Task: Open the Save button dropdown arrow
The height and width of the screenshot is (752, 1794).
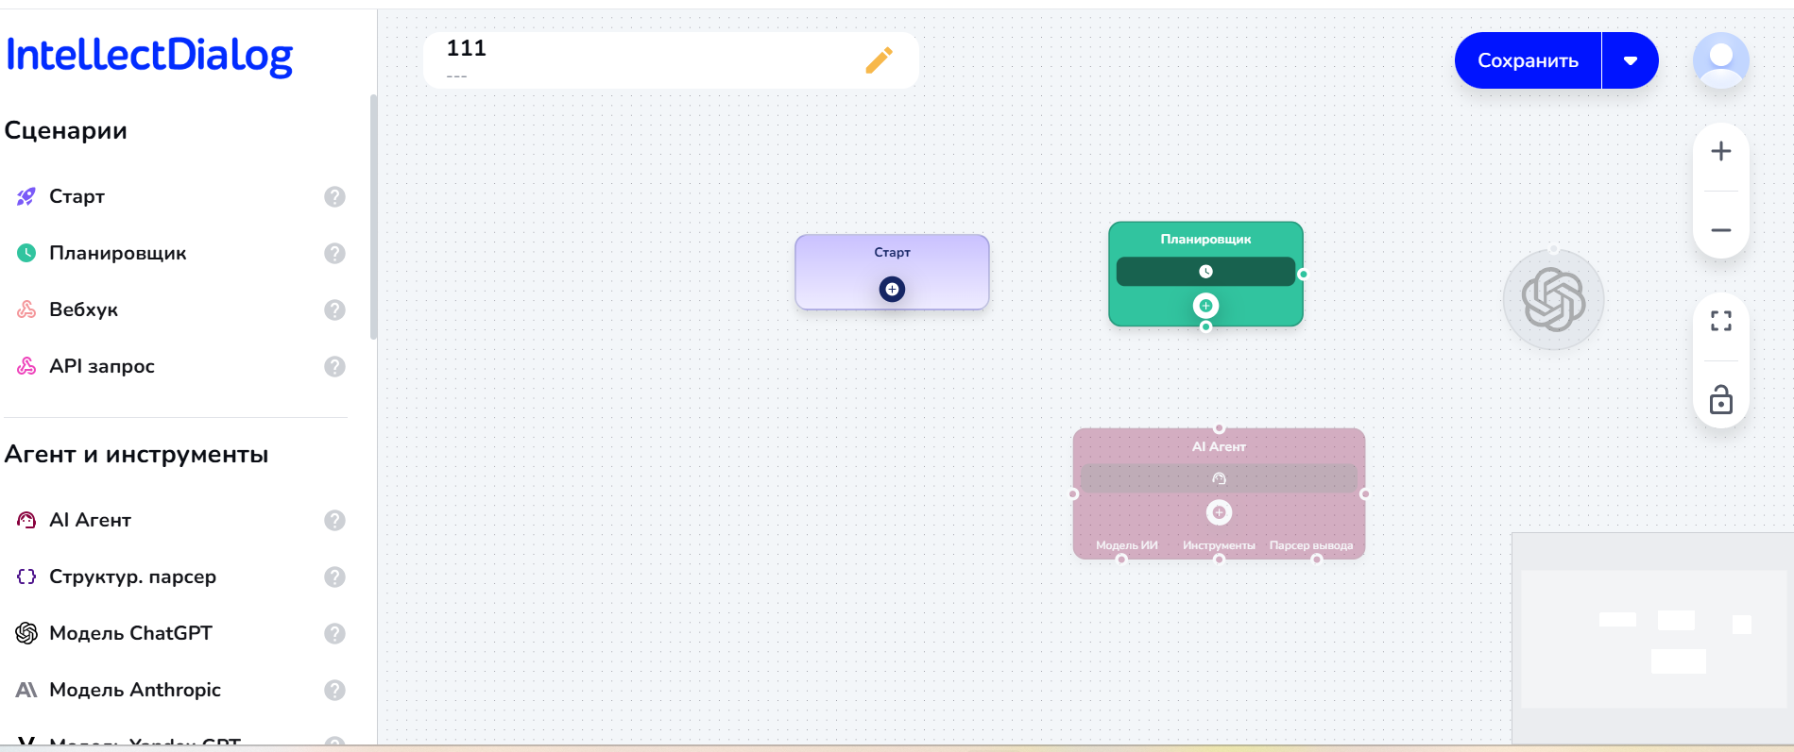Action: click(x=1631, y=60)
